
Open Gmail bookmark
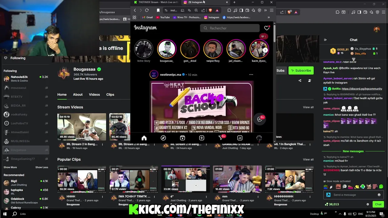(147, 17)
